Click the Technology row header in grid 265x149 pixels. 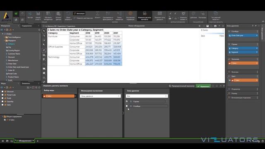coord(54,57)
